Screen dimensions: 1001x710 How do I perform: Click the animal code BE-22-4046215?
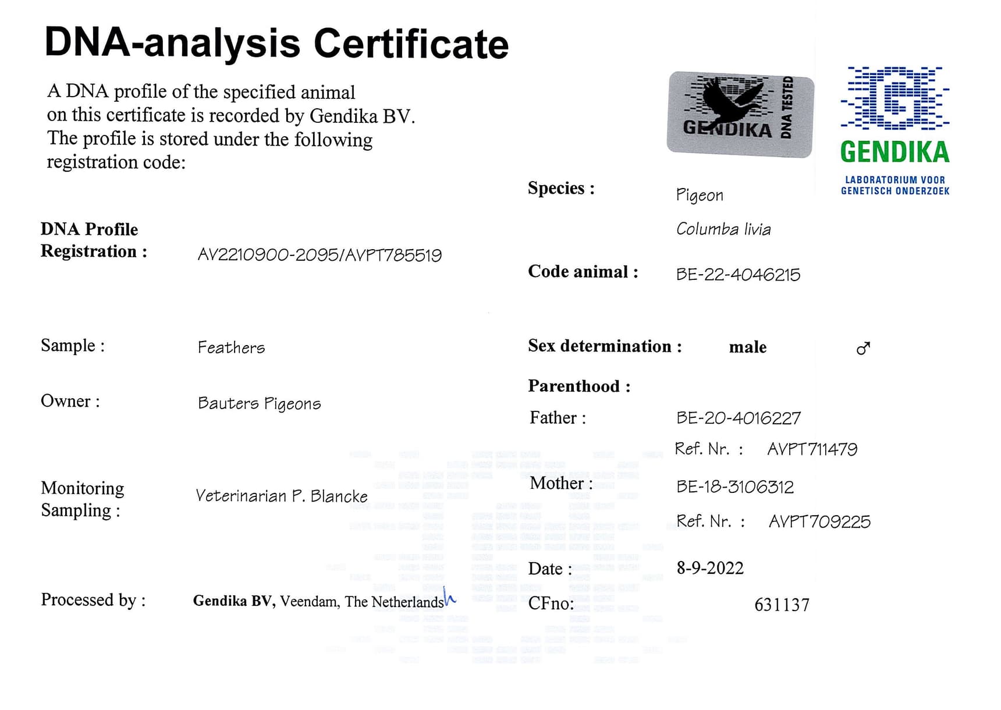pos(738,274)
